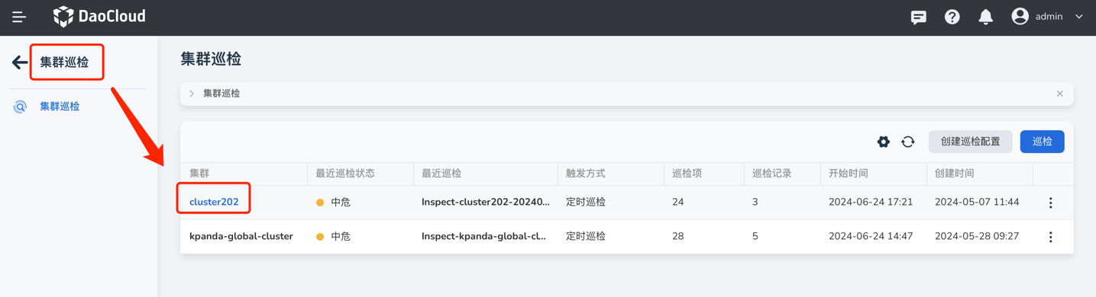The width and height of the screenshot is (1096, 297).
Task: Select the kpanda-global-cluster row name
Action: 241,236
